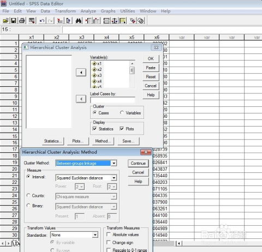Click the Variable(s) list scrollbar
The image size is (262, 252).
(132, 74)
